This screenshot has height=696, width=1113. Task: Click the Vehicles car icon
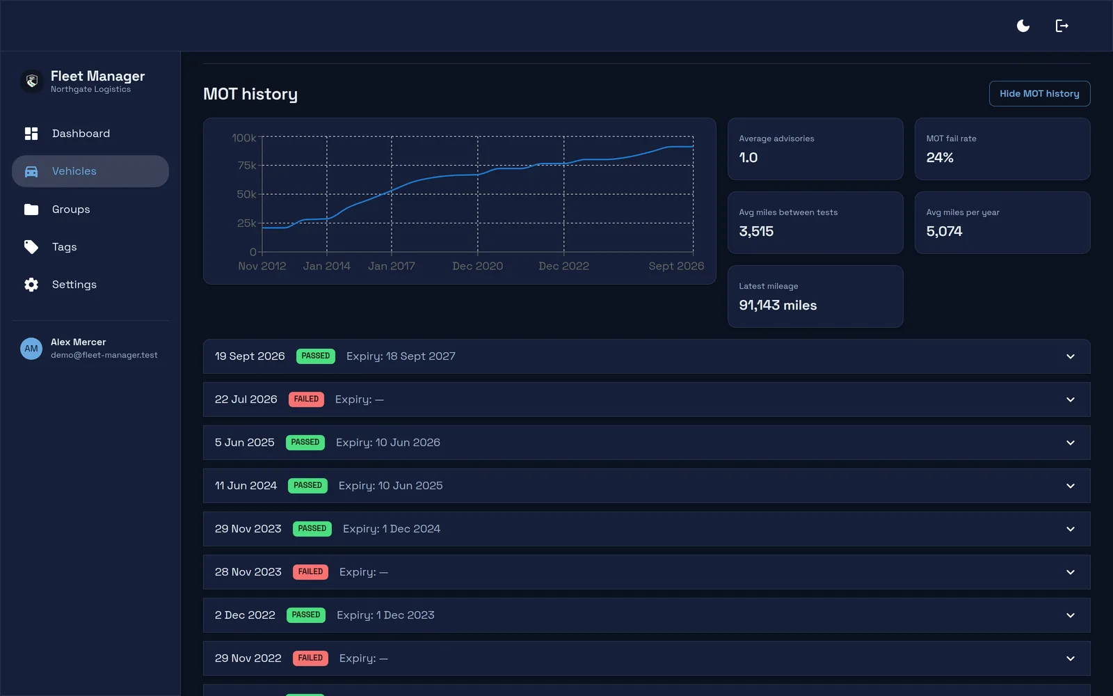(x=31, y=171)
